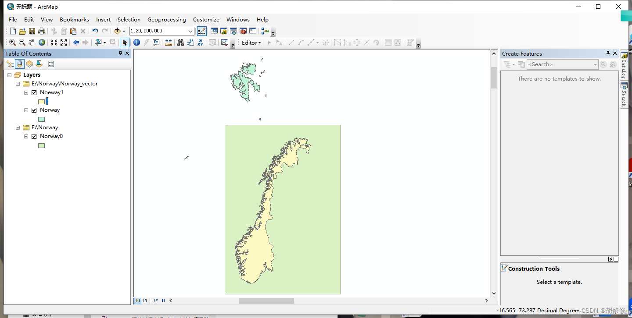Open the Insert menu

[x=104, y=20]
